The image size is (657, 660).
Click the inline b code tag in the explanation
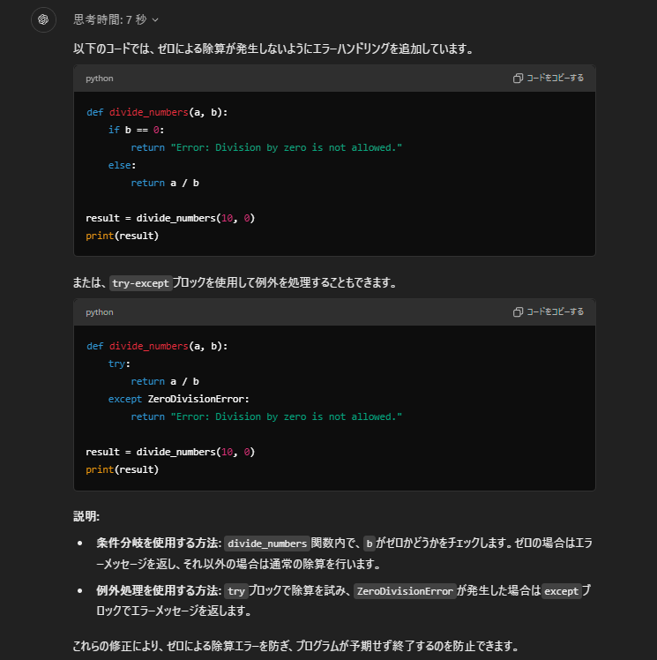(370, 544)
